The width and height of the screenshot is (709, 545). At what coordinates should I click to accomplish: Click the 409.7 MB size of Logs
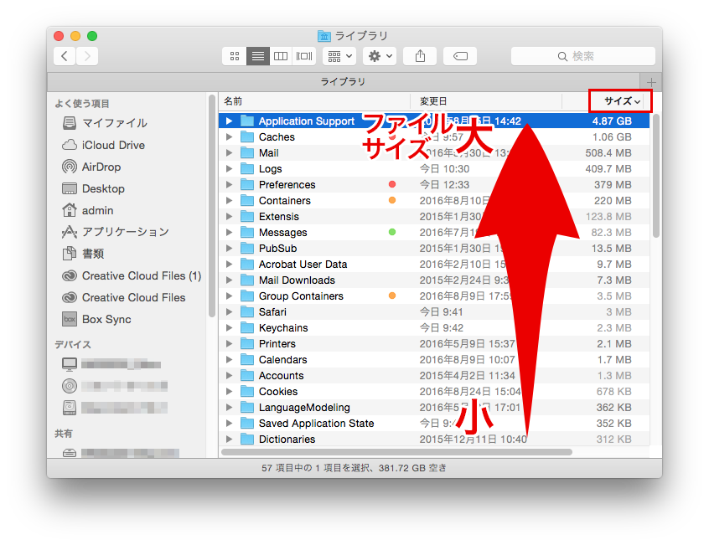point(608,169)
